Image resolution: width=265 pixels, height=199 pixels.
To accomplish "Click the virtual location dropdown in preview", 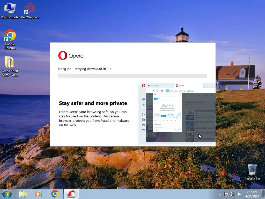I will coord(167,127).
